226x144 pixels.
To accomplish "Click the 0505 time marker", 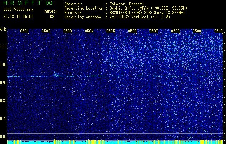I will (111, 31).
